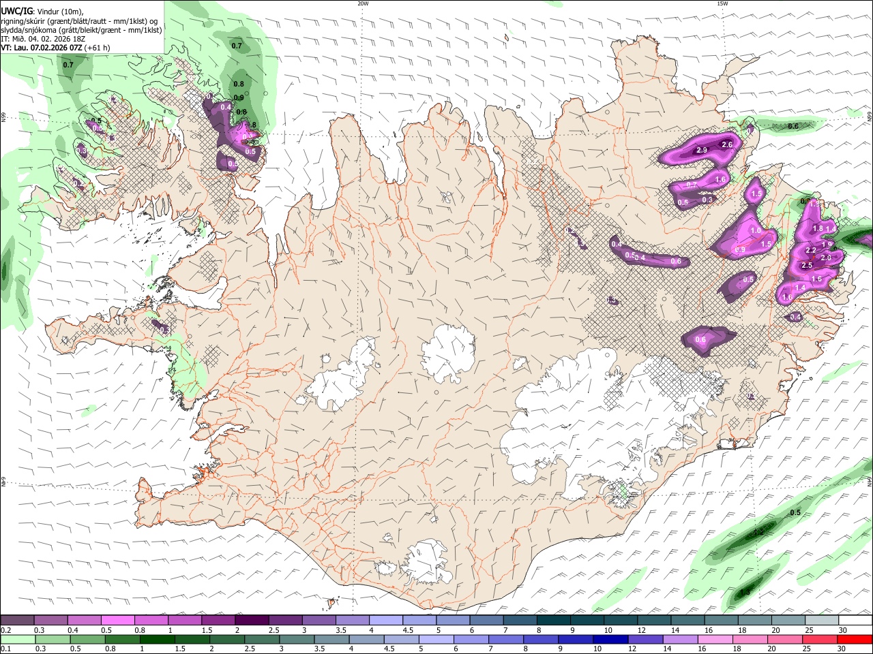Image resolution: width=873 pixels, height=654 pixels.
Task: Pick the bright pink swatch starting at 0.5, upper row
Action: [117, 621]
